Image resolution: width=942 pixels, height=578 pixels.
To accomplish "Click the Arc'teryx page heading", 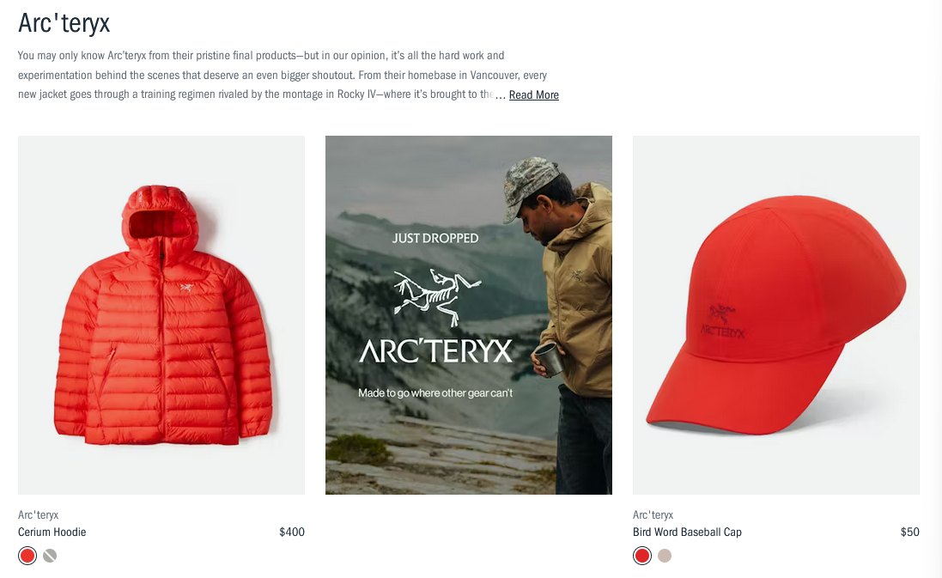I will (x=64, y=23).
